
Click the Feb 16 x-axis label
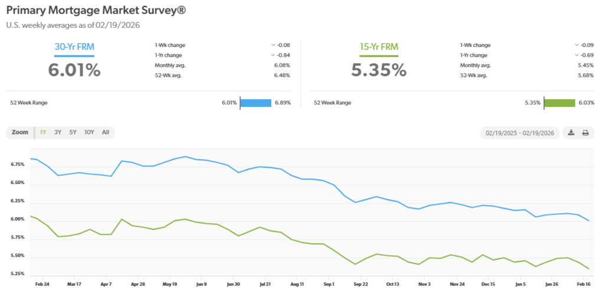click(x=584, y=284)
